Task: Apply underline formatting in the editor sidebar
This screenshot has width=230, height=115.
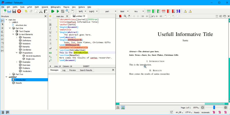Action: tap(50, 32)
